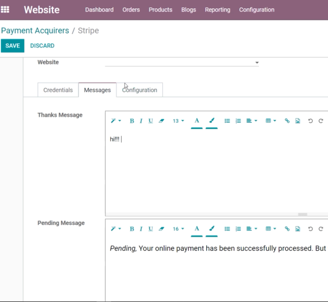Undo in Pending Message editor
328x302 pixels.
(310, 229)
